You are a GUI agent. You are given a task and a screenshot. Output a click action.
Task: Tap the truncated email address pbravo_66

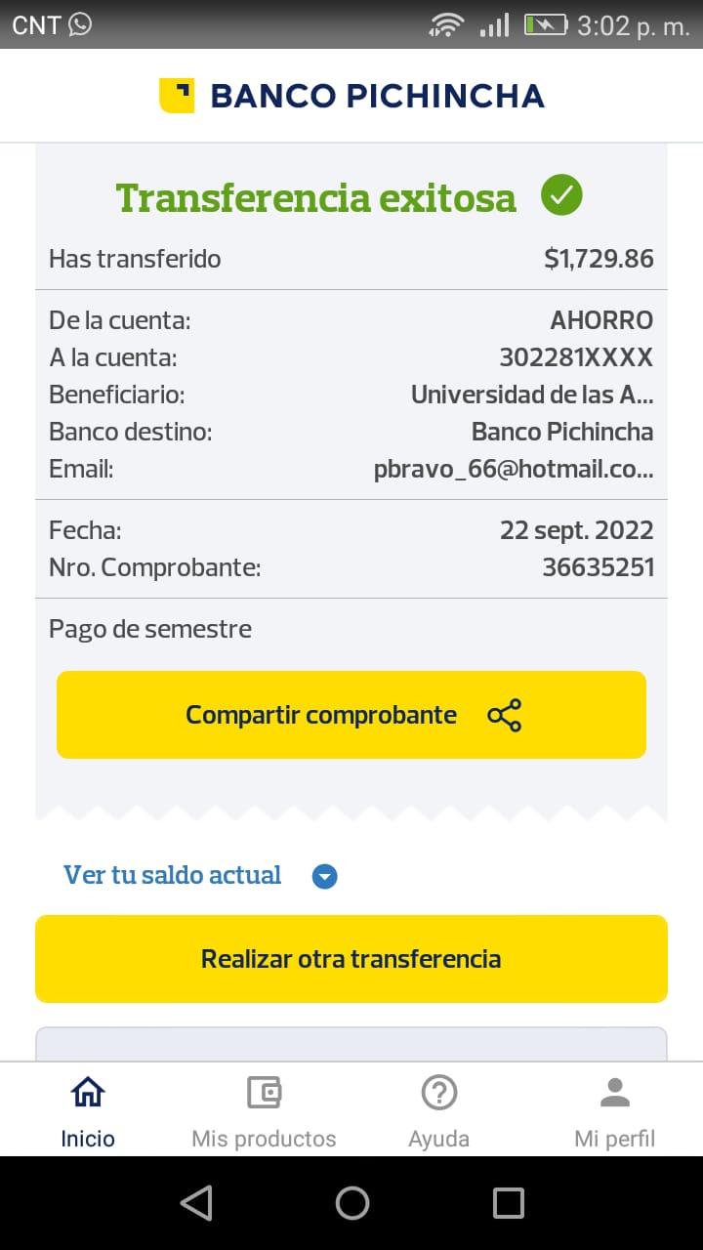click(514, 470)
